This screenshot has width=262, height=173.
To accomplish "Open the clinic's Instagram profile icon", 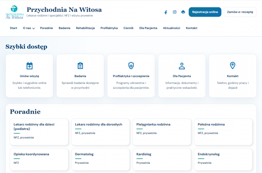I will click(174, 12).
